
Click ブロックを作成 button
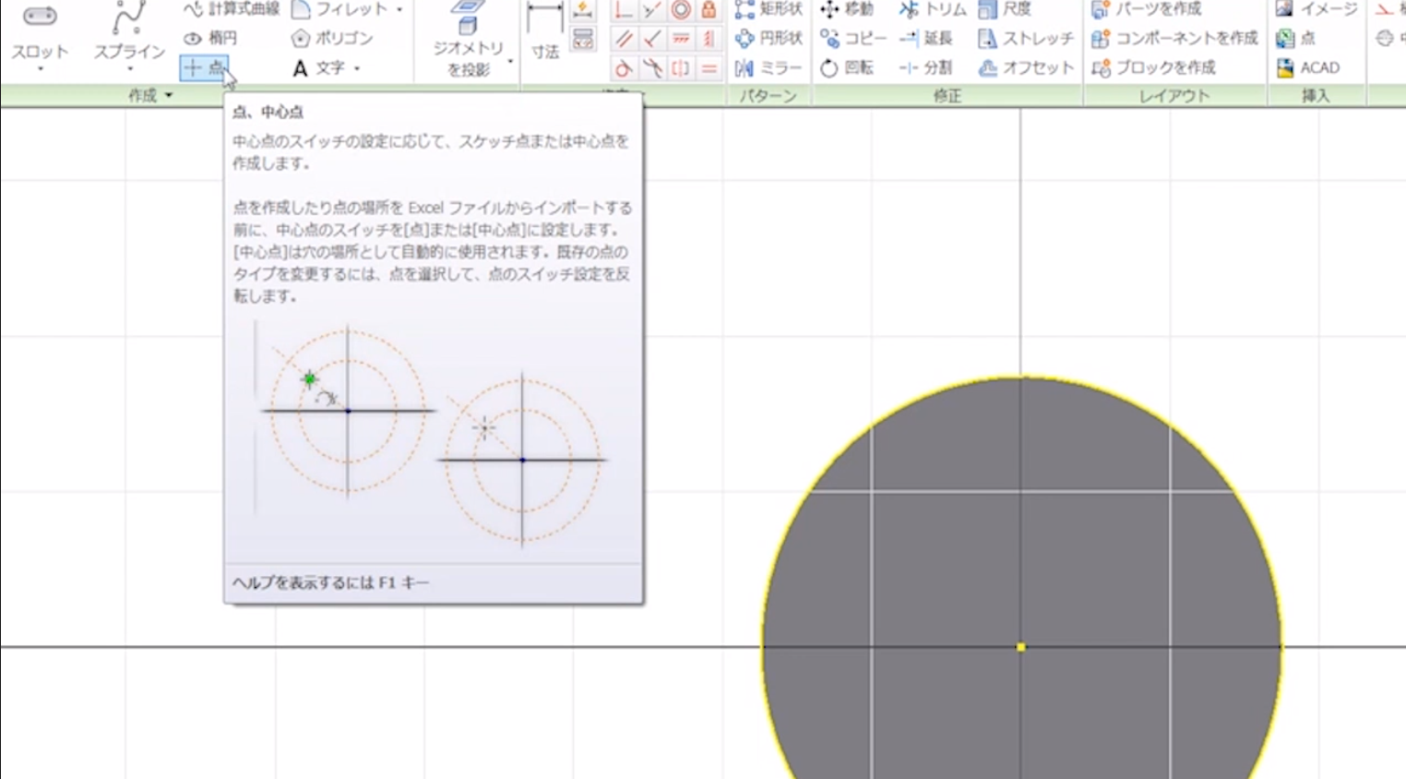pyautogui.click(x=1153, y=68)
